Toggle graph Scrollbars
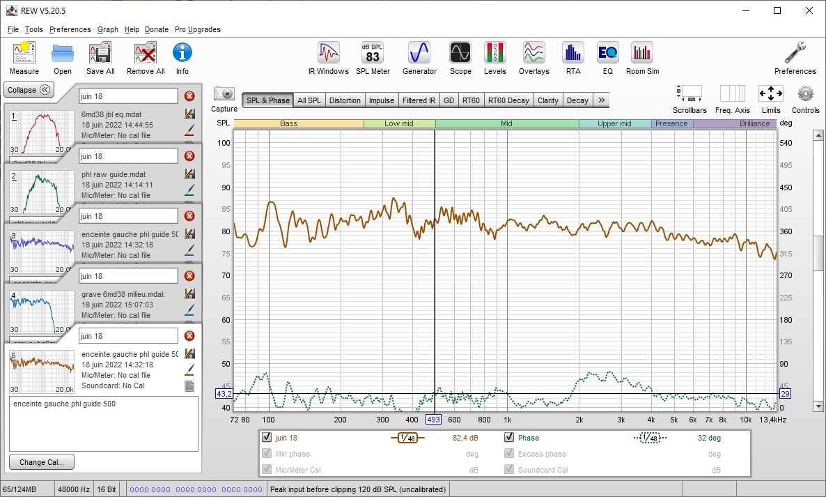 click(x=689, y=93)
